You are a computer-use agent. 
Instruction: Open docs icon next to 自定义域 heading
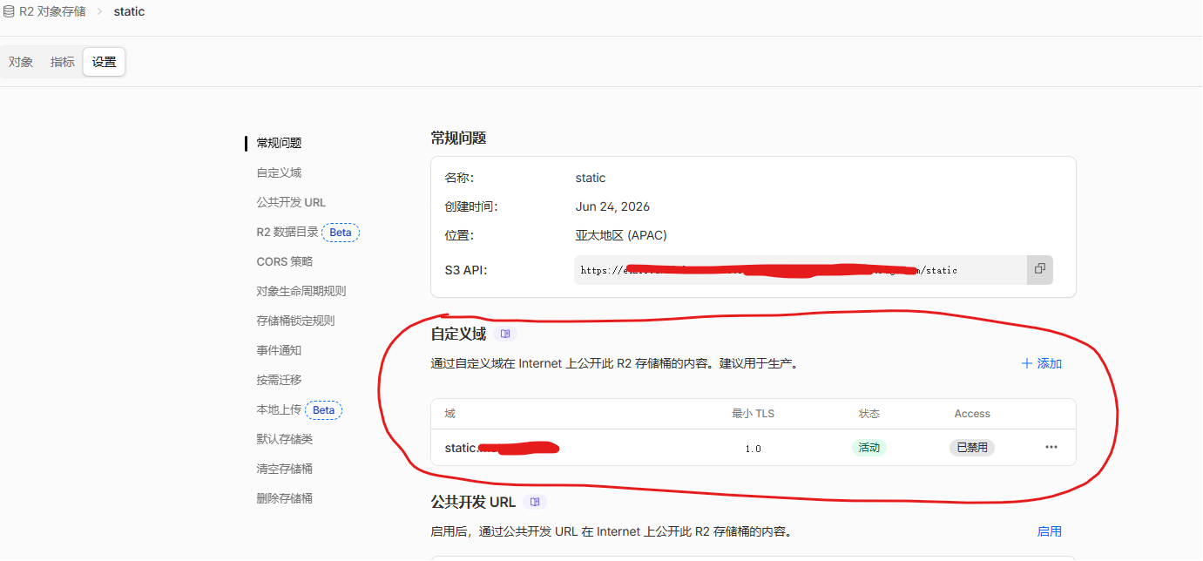505,334
